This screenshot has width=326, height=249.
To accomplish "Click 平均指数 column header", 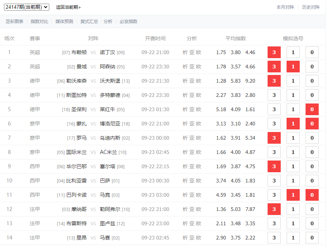I will (x=235, y=38).
